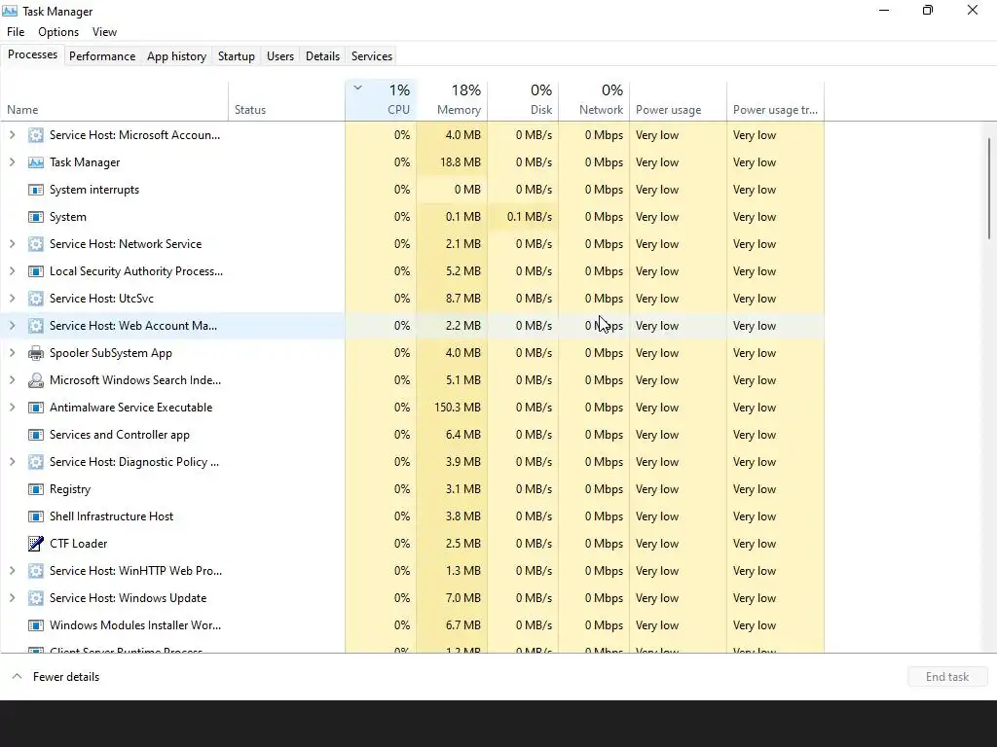
Task: Open the File menu
Action: pyautogui.click(x=16, y=32)
